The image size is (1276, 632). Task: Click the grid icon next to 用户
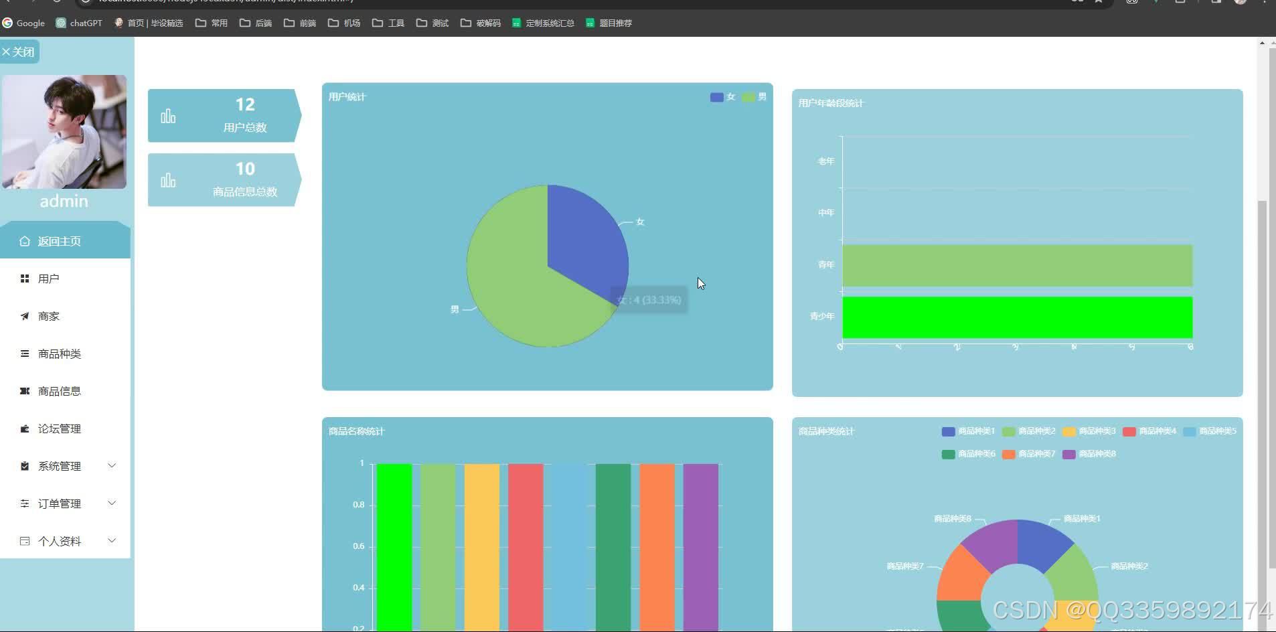click(25, 279)
